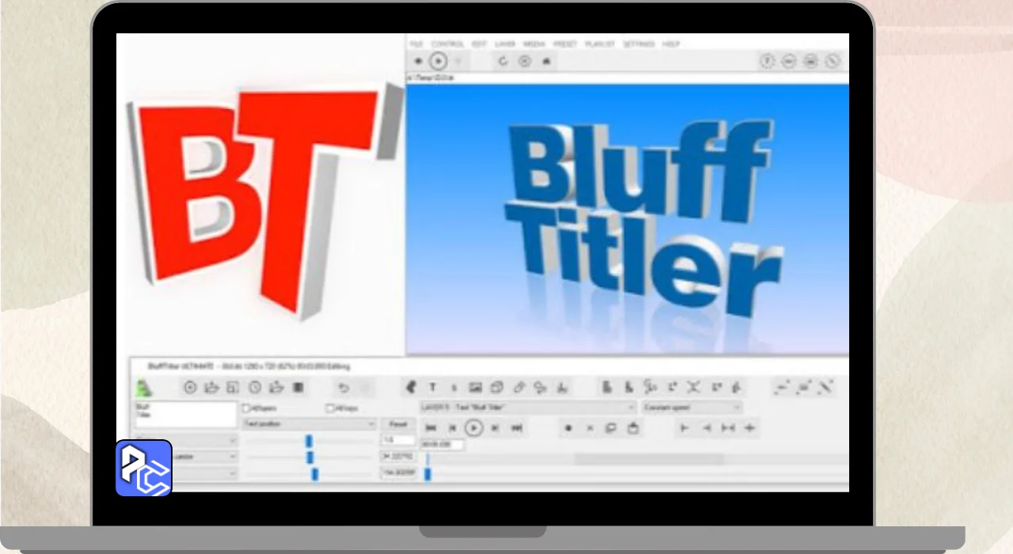Click the paste key clipboard icon

(x=633, y=428)
